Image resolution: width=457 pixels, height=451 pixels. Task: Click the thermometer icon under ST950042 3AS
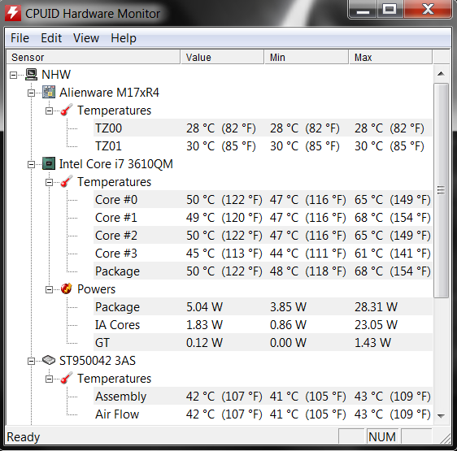click(67, 378)
